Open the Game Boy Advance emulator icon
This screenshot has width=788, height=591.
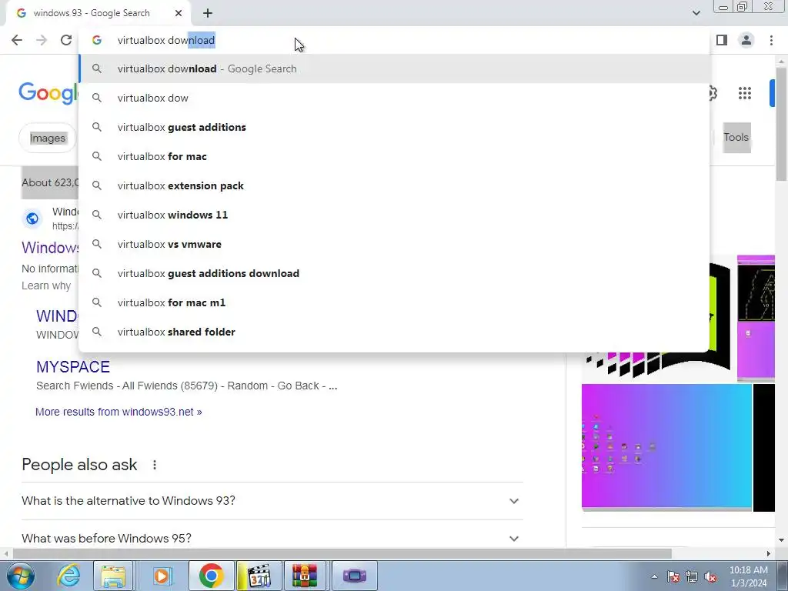[355, 576]
